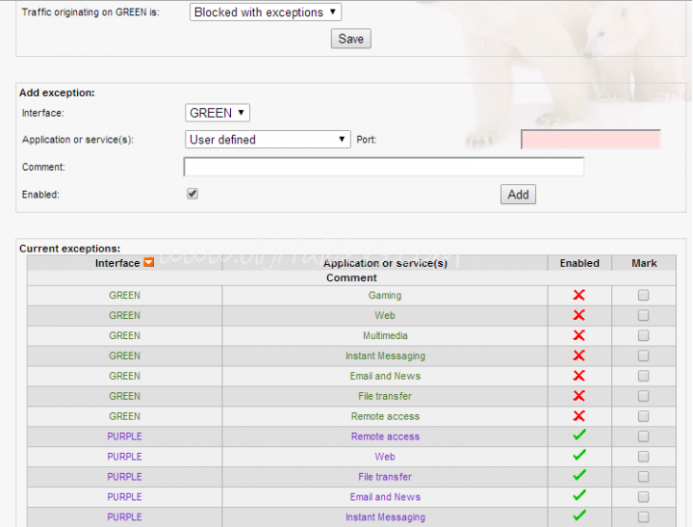Click the pink Port input field
Screen dimensions: 693x527
pos(590,140)
